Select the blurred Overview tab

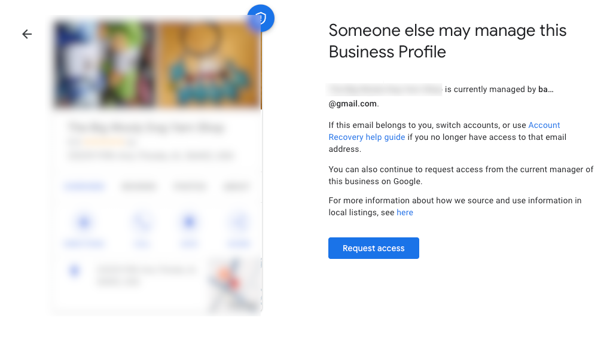point(84,187)
